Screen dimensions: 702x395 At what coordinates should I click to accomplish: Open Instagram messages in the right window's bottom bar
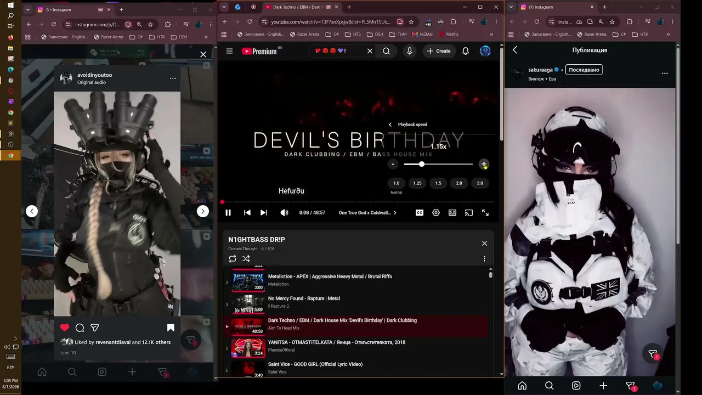tap(631, 386)
